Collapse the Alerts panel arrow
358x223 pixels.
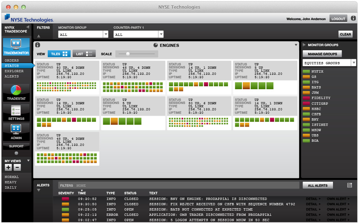(39, 190)
